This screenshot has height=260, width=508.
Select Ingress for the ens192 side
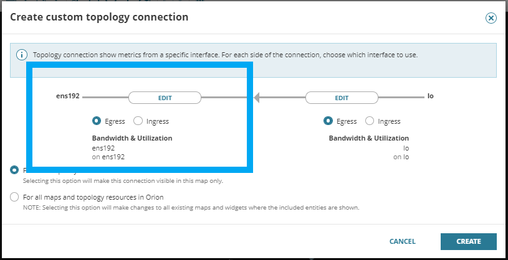(138, 121)
